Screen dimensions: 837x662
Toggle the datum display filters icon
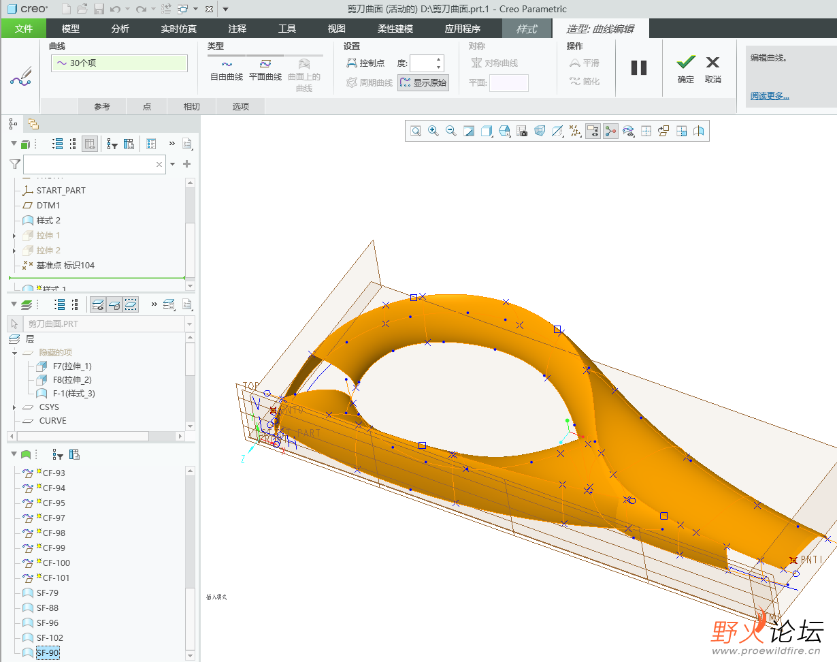click(x=576, y=131)
